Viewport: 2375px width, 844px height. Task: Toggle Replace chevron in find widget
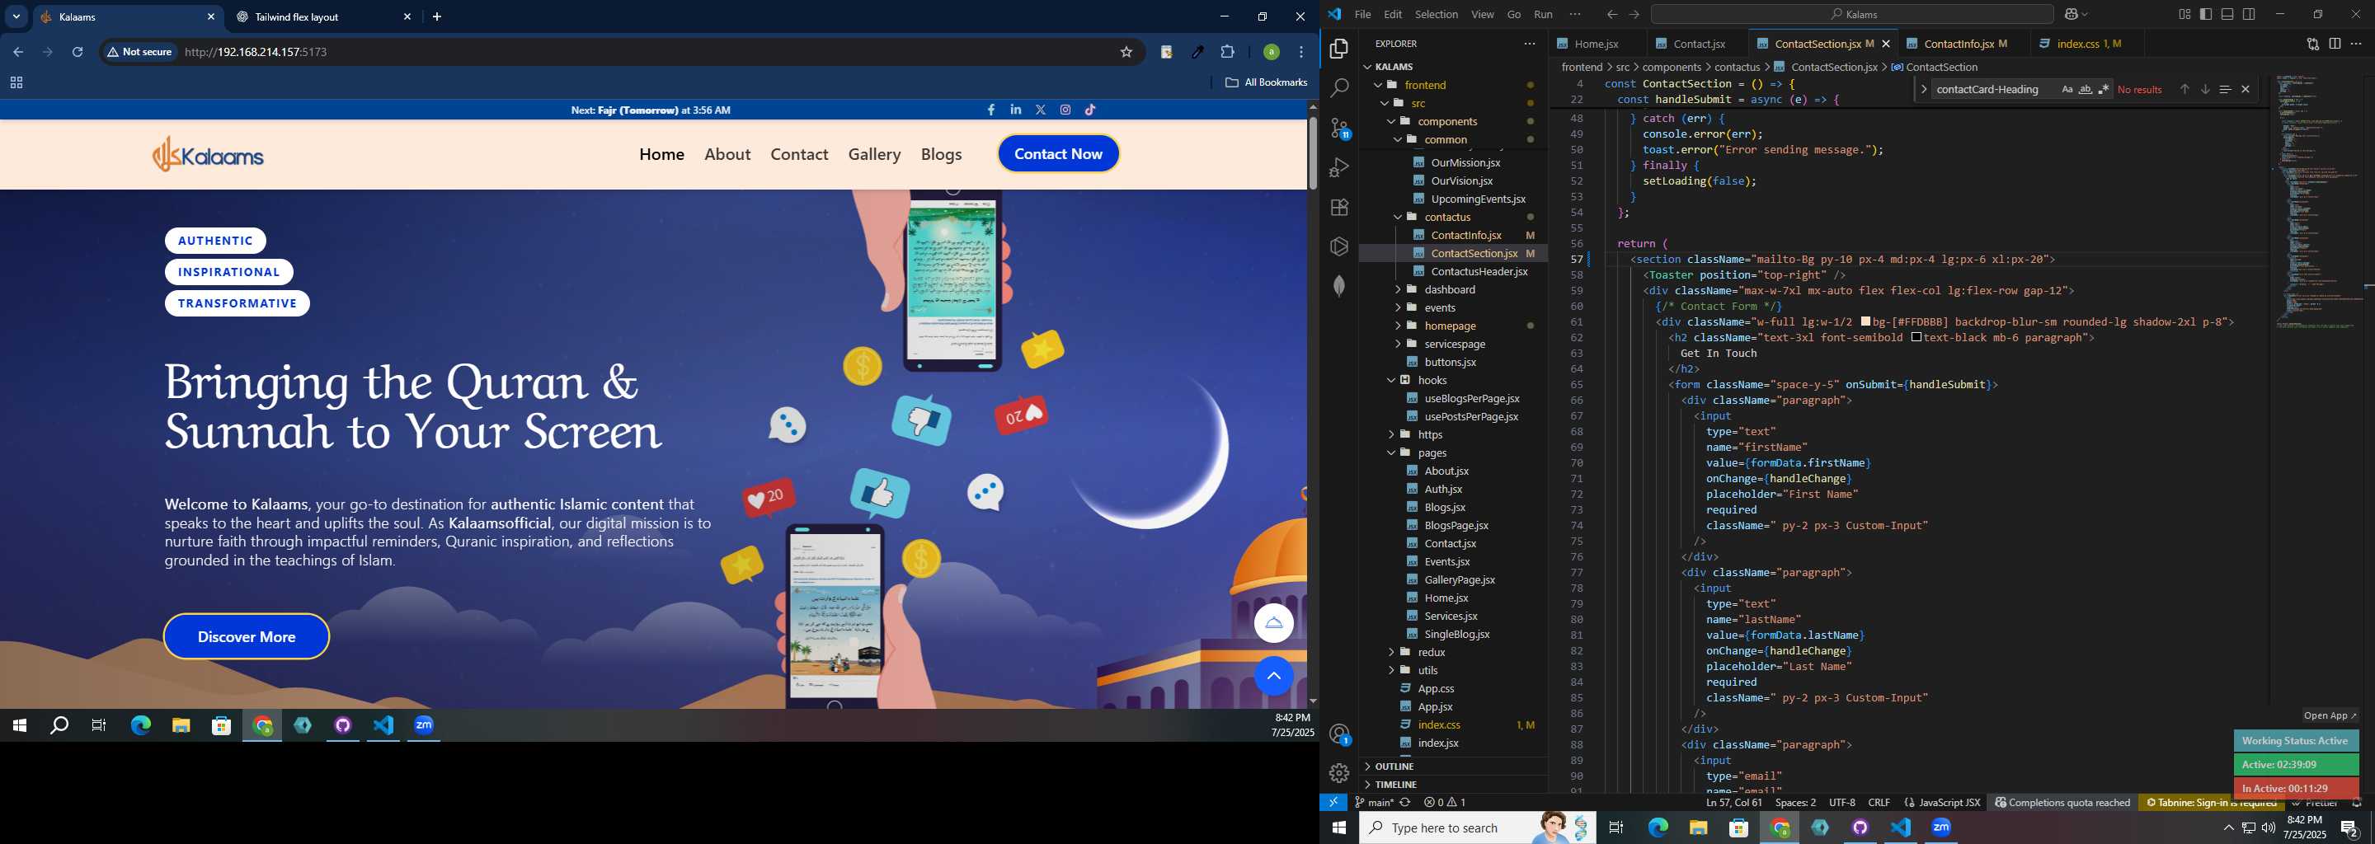pos(1923,89)
